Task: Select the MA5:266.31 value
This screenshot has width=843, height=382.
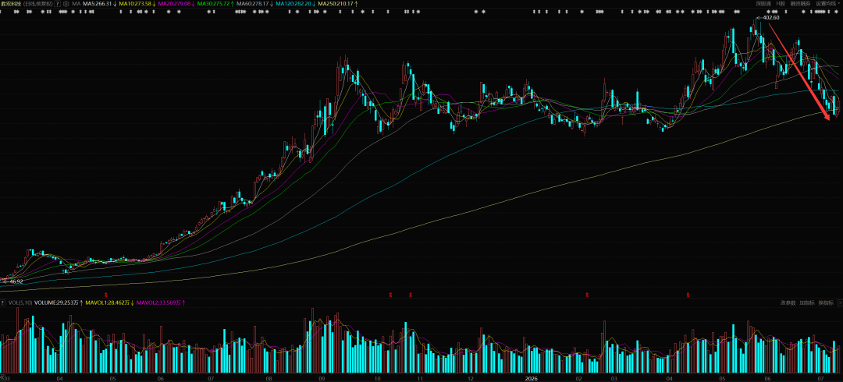Action: (x=97, y=3)
